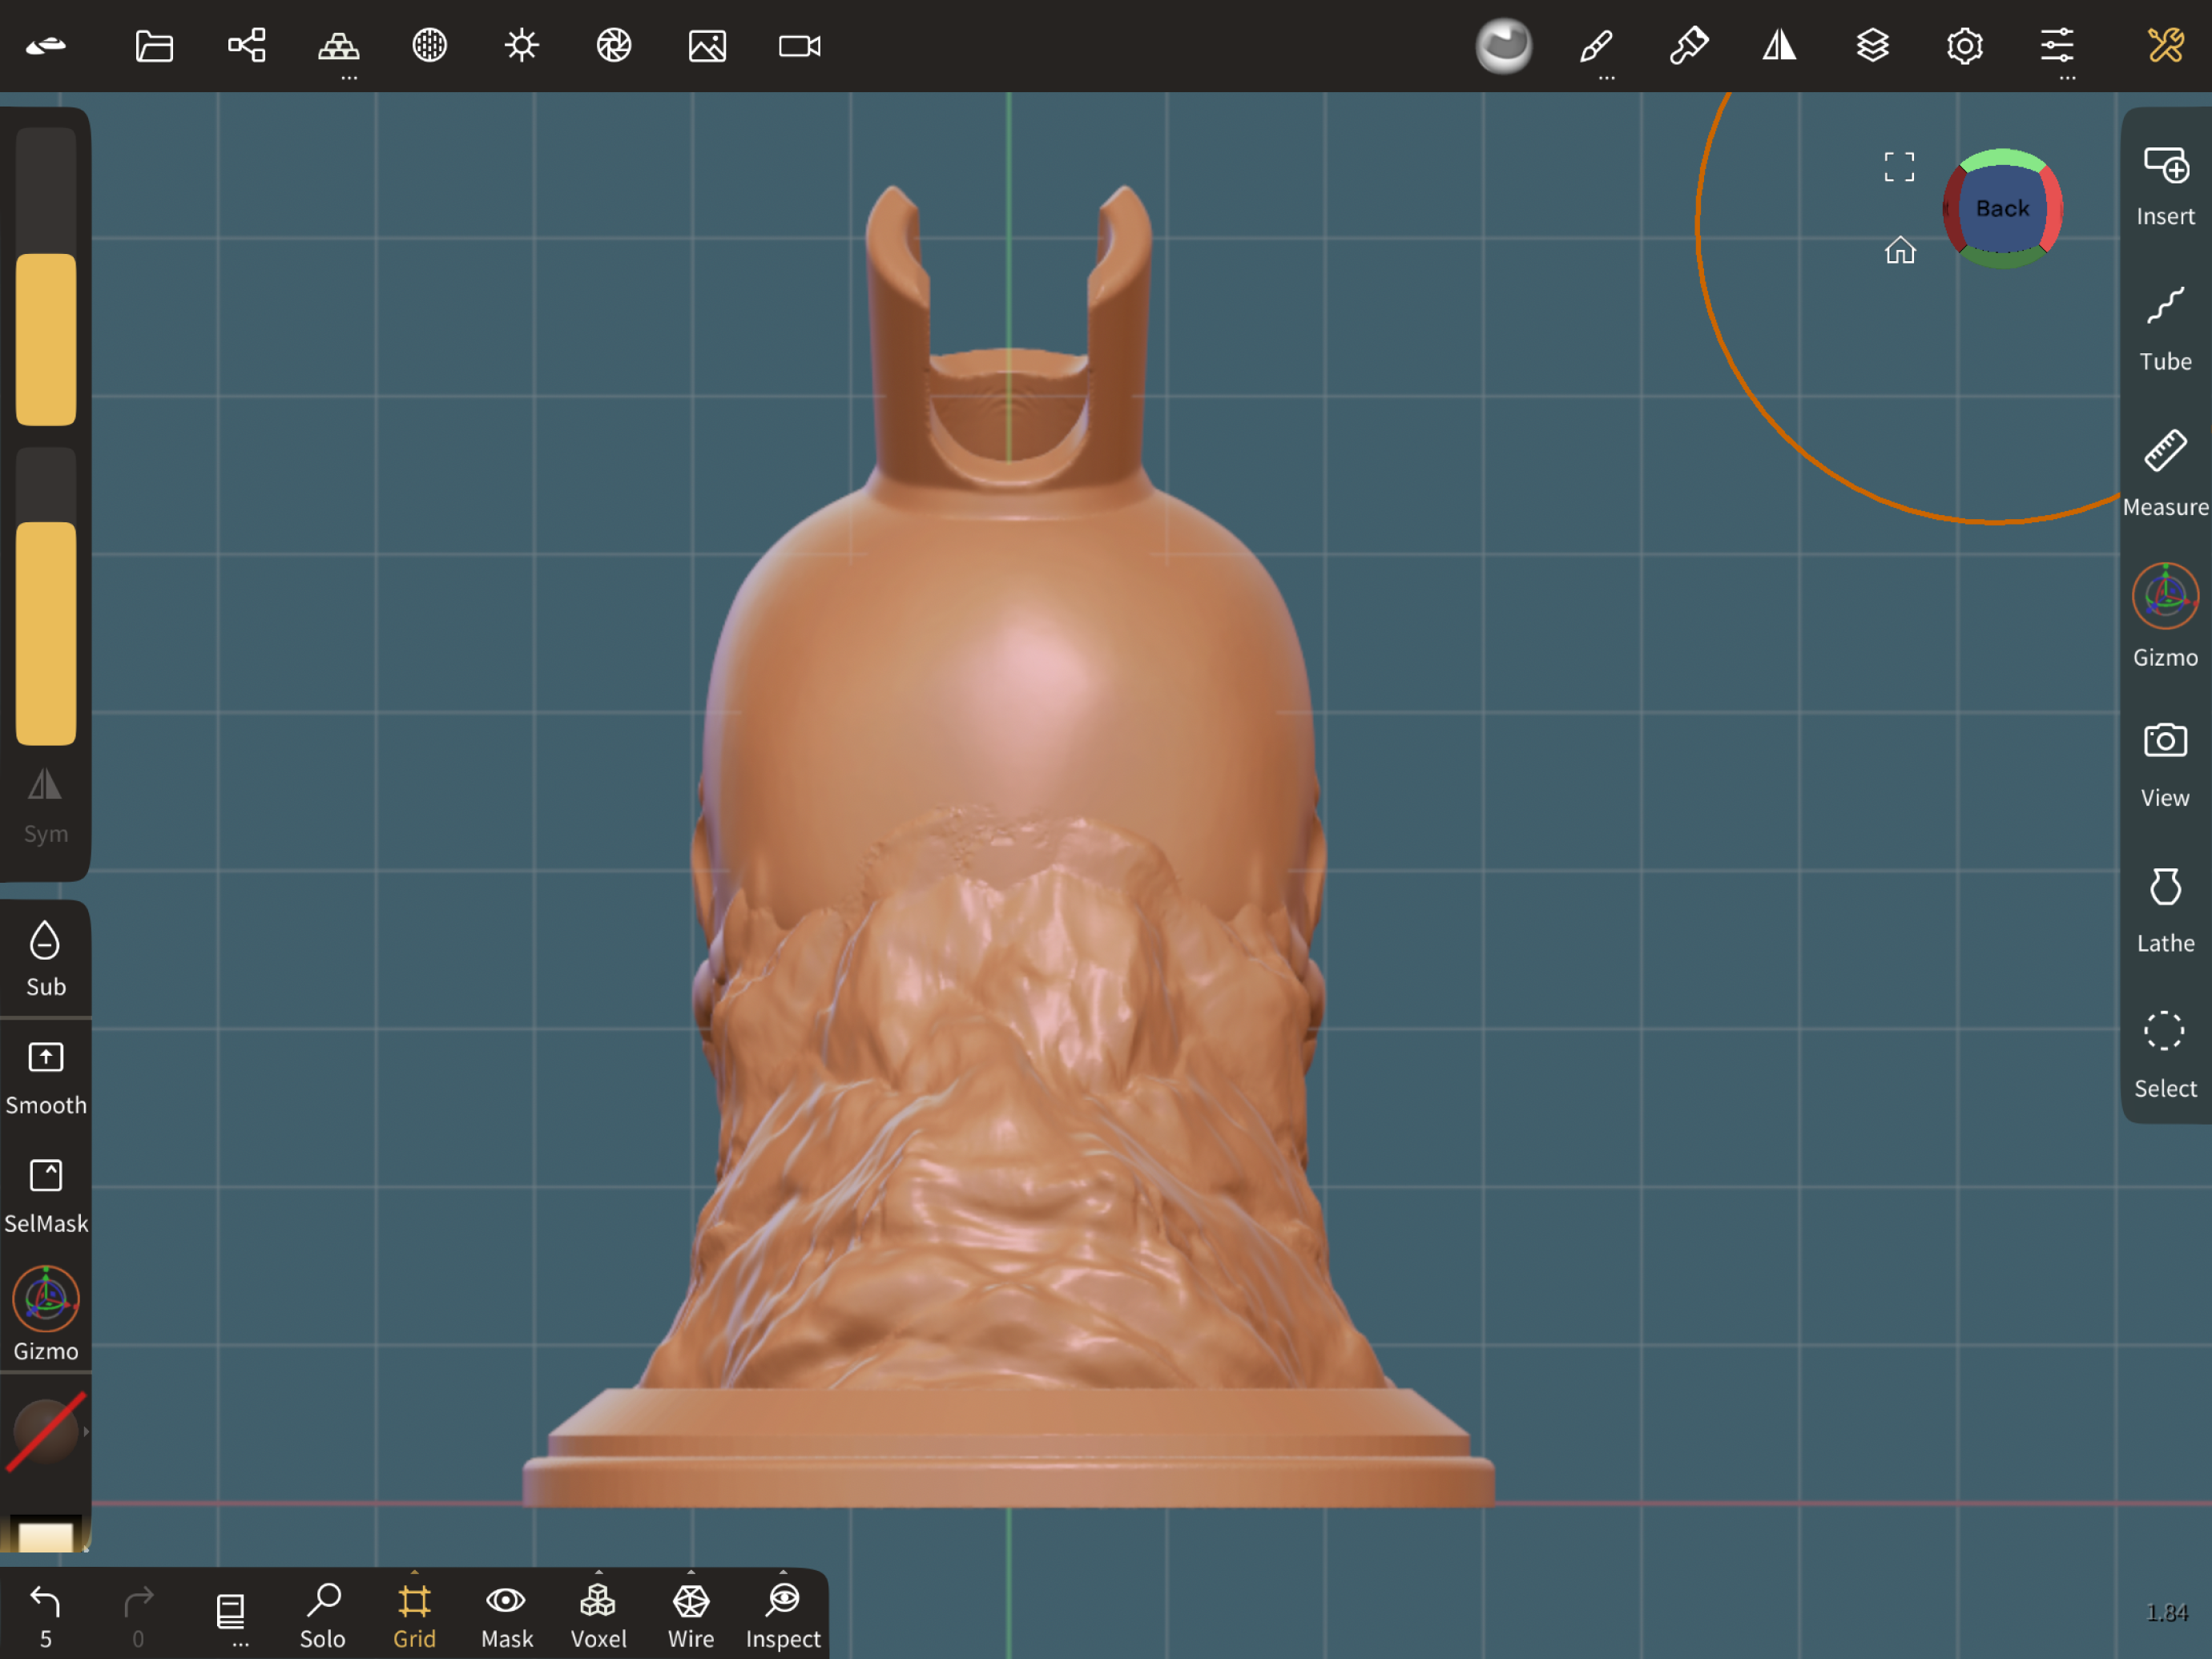The image size is (2212, 1659).
Task: Open the Files folder menu
Action: click(x=154, y=46)
